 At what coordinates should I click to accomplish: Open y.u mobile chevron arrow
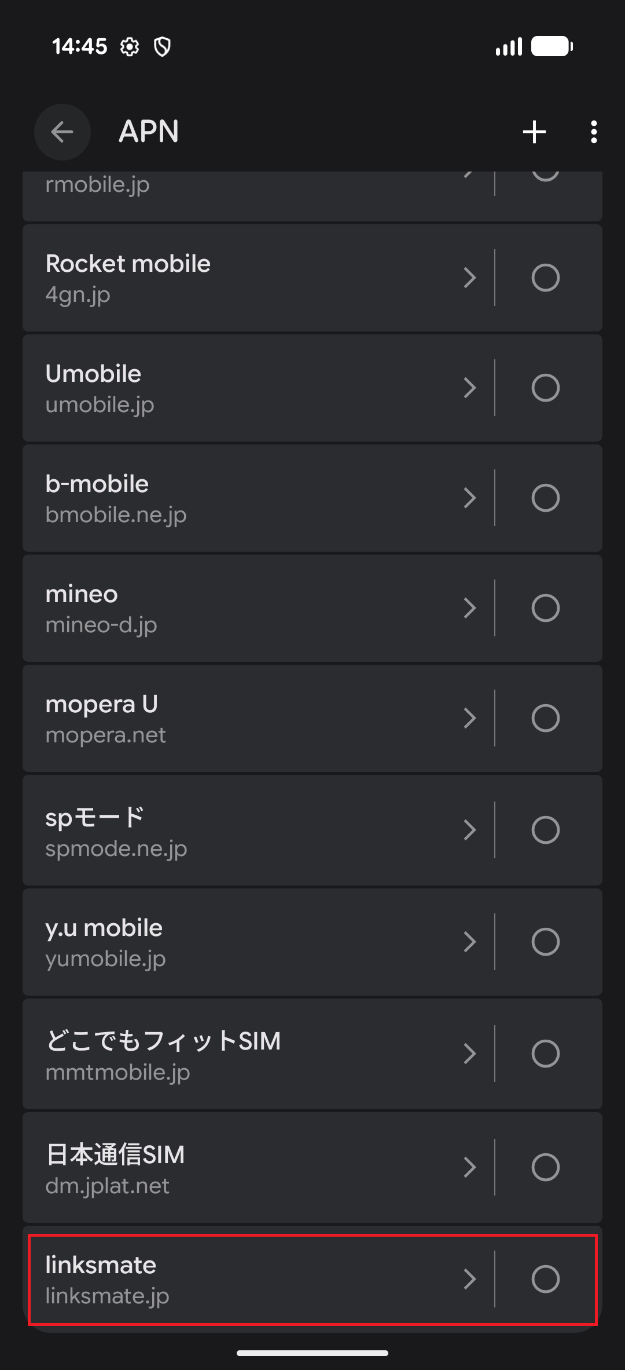coord(469,942)
